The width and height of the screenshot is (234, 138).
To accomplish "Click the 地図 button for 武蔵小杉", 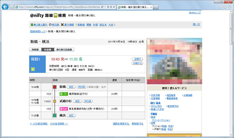I will tap(77, 101).
